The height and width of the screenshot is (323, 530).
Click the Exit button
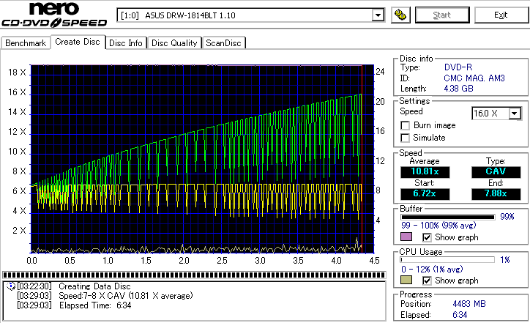(x=500, y=15)
